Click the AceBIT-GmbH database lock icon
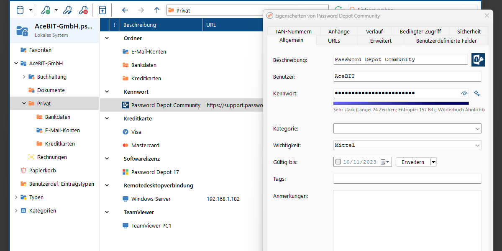 click(x=22, y=30)
